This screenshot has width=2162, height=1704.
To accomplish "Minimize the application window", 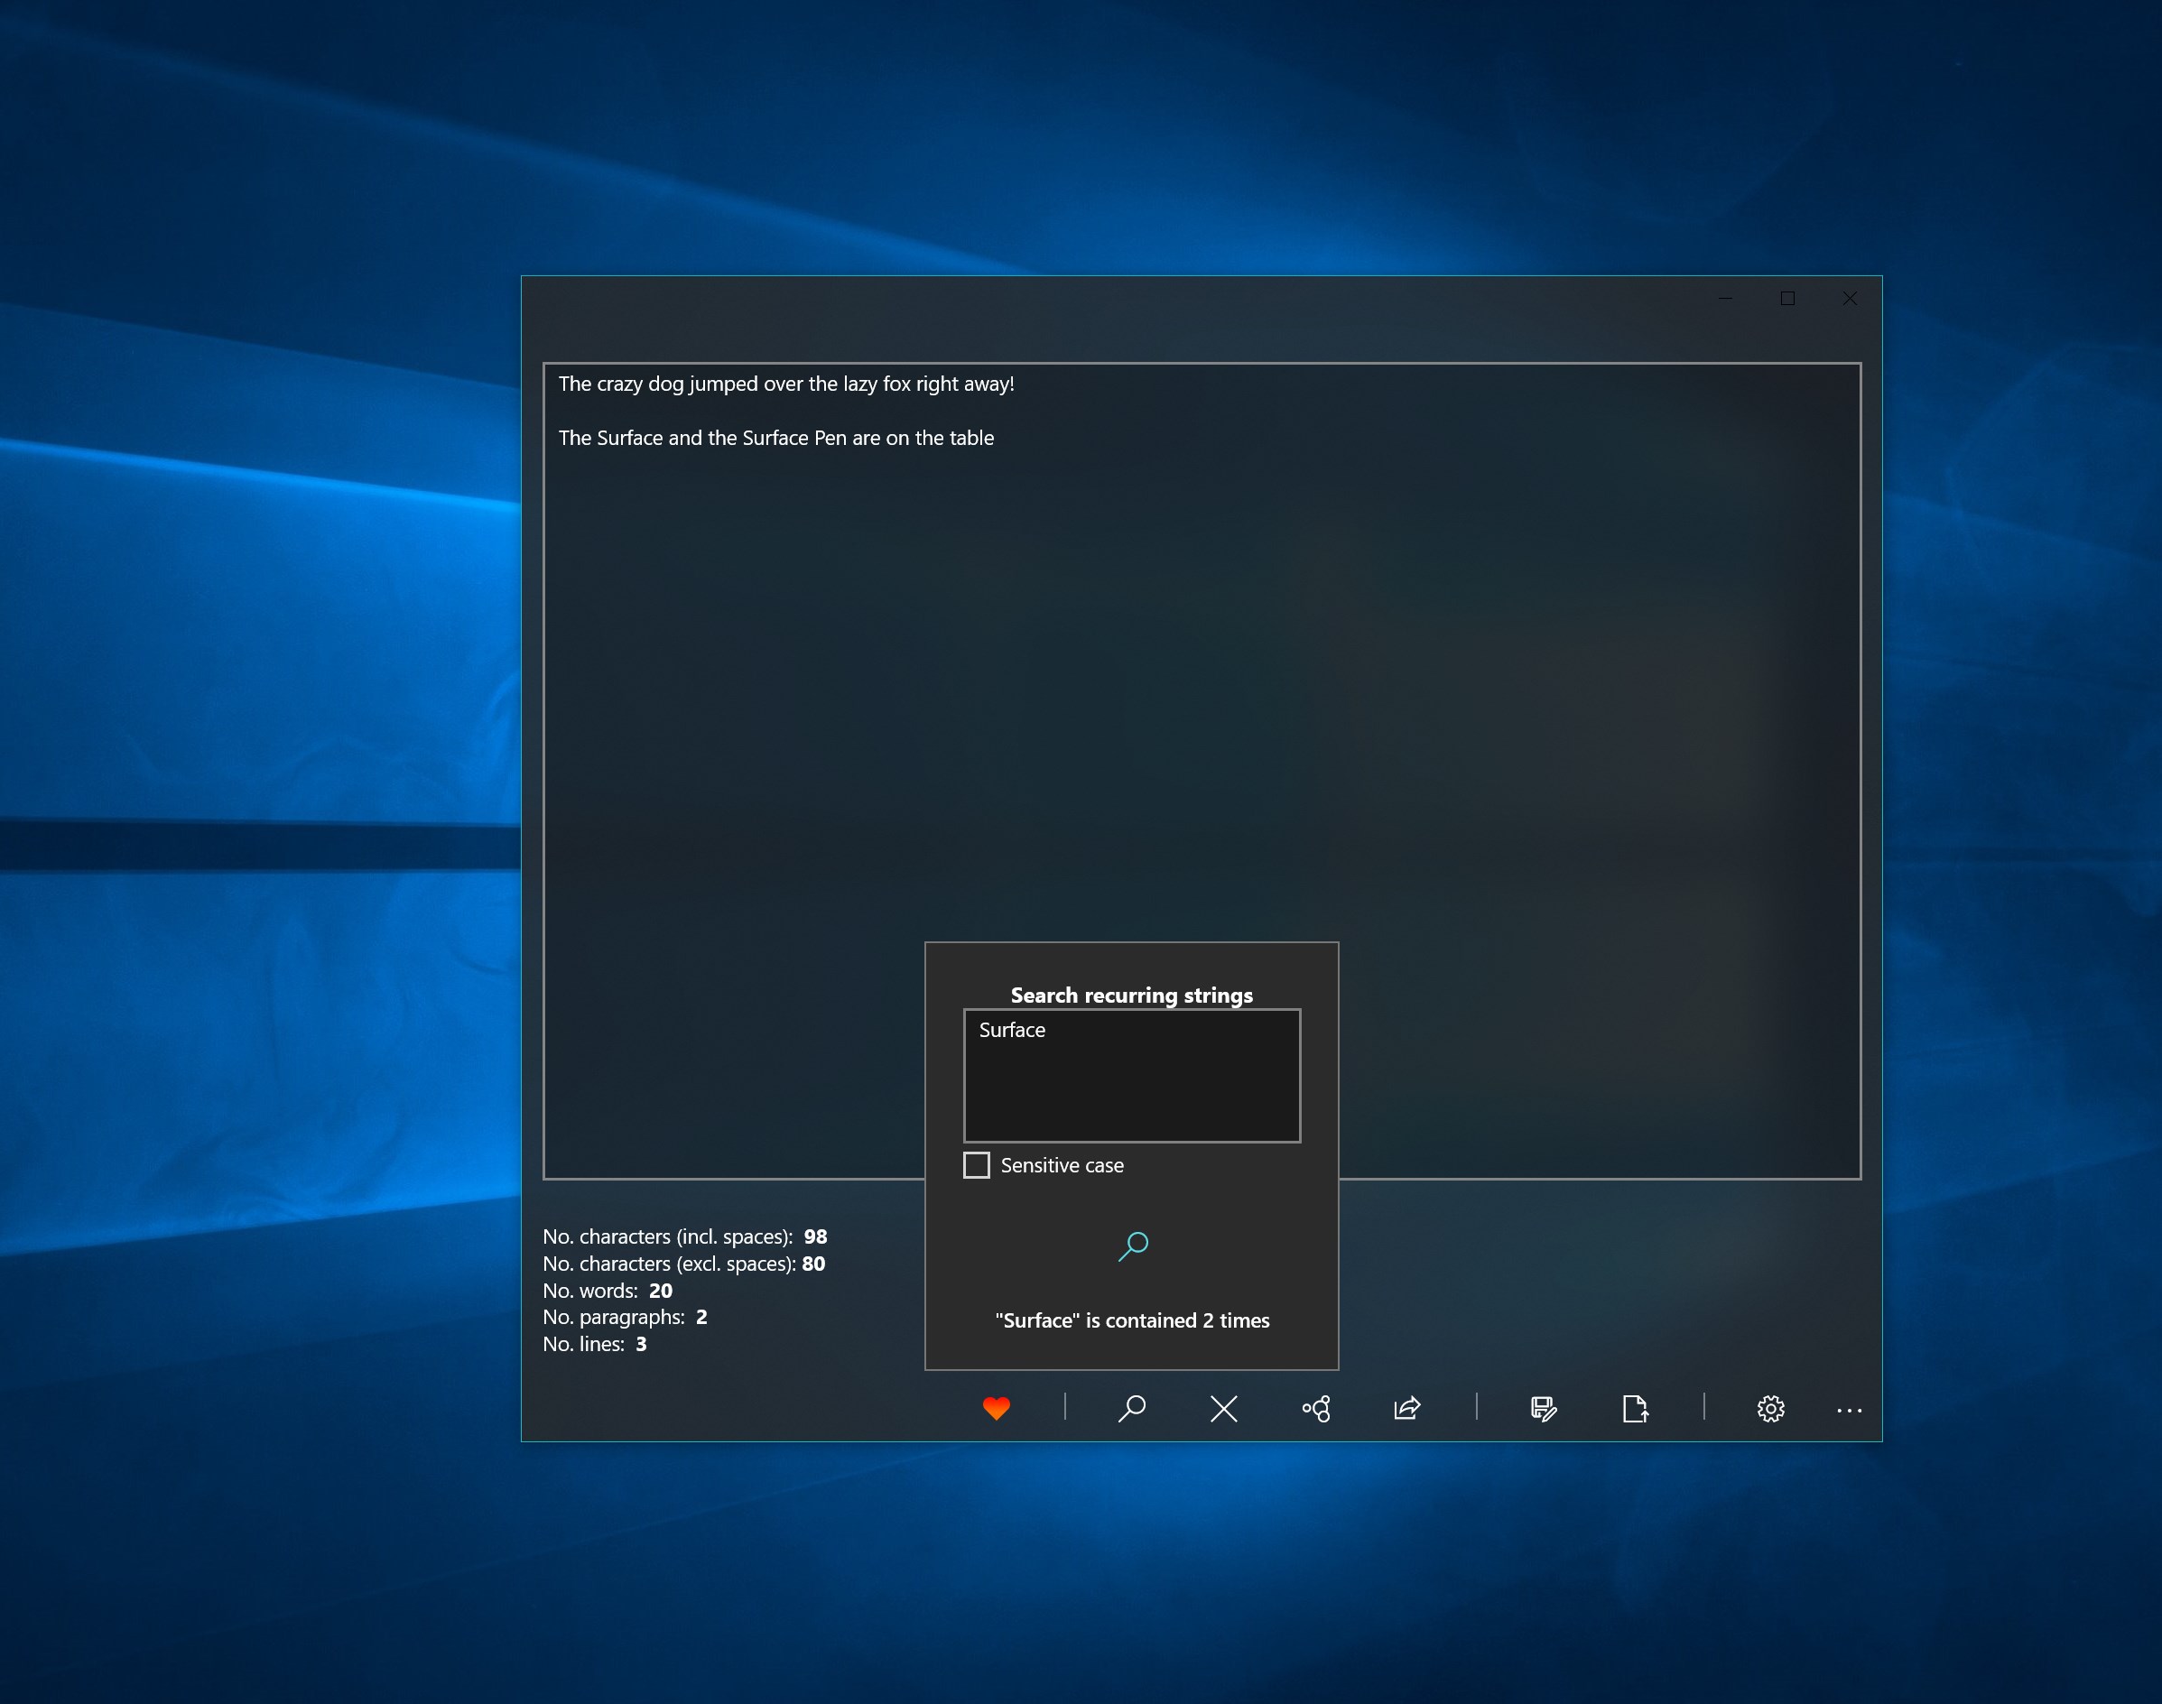I will [1725, 299].
